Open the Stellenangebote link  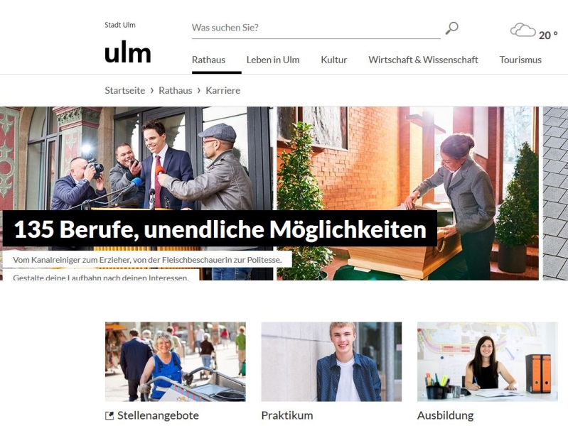(158, 415)
